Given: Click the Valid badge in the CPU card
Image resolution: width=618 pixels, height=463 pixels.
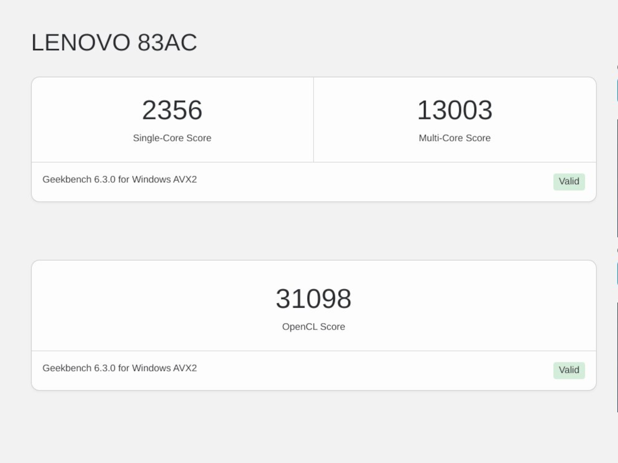Looking at the screenshot, I should pos(569,181).
